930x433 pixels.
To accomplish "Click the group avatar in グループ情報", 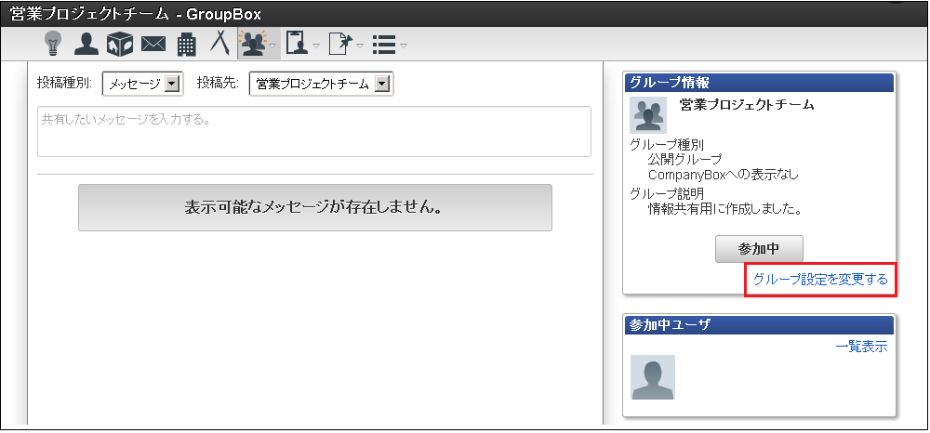I will point(647,115).
